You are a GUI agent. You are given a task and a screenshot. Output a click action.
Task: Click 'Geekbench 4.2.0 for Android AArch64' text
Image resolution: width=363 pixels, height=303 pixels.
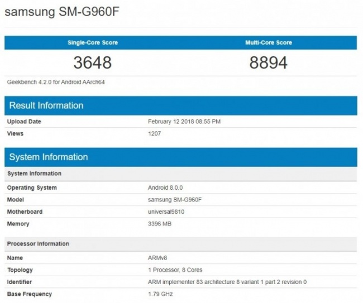[56, 82]
